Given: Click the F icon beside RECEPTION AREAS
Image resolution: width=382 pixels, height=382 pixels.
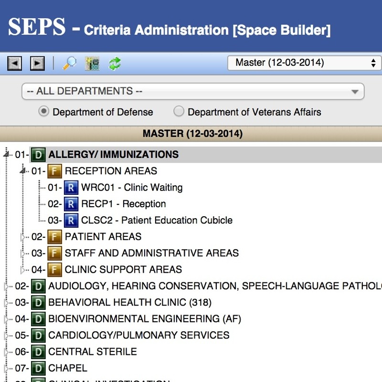Looking at the screenshot, I should (54, 171).
